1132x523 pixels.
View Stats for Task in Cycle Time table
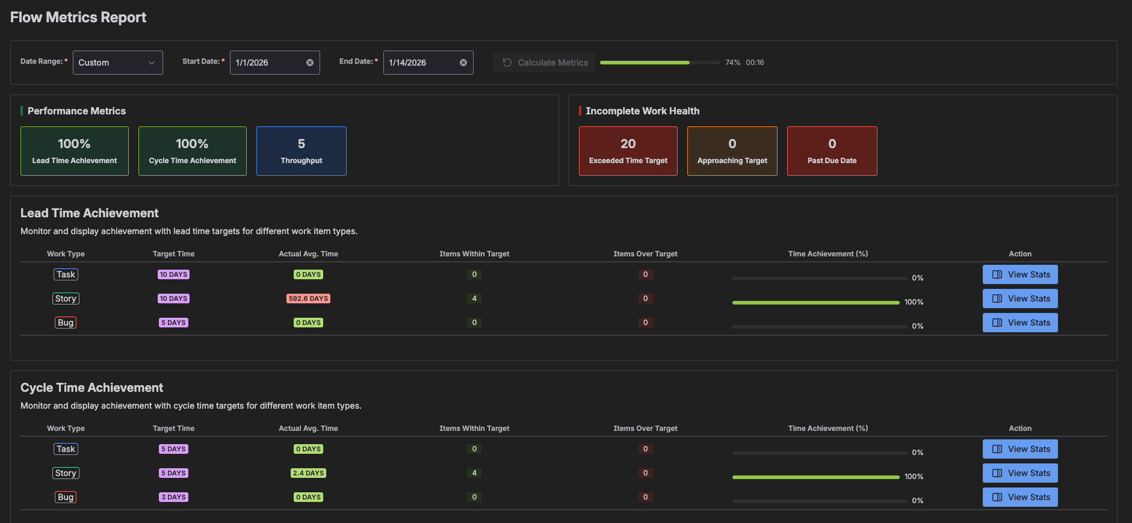click(x=1020, y=449)
